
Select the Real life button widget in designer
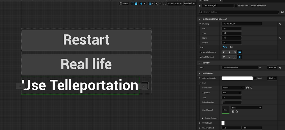tap(86, 65)
